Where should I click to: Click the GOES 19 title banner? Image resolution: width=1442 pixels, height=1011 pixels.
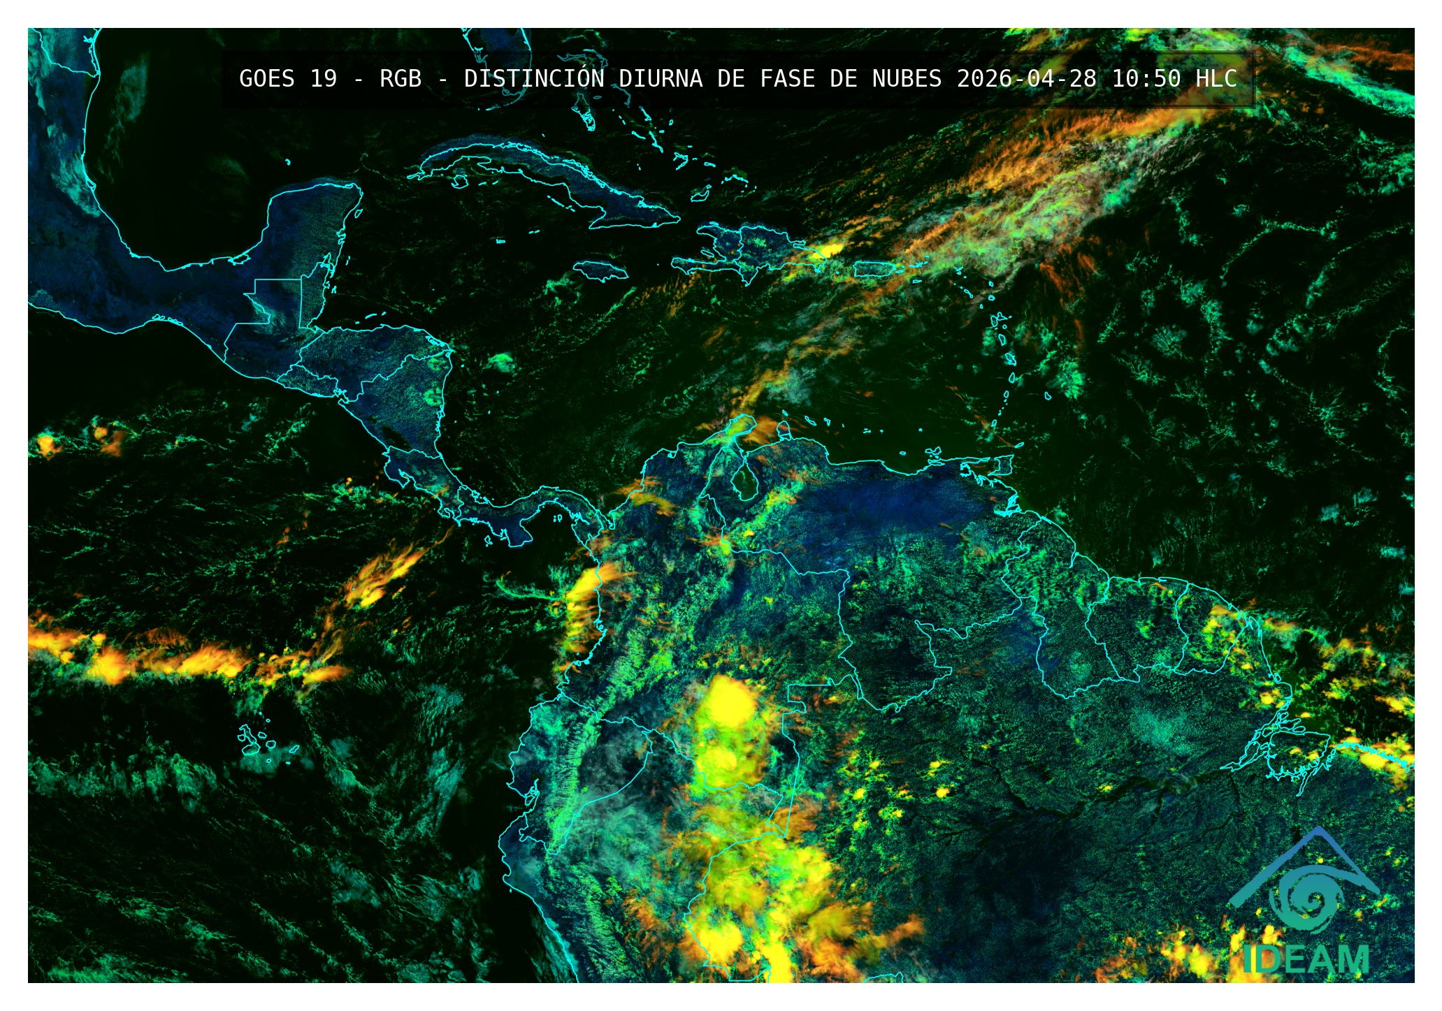point(737,79)
